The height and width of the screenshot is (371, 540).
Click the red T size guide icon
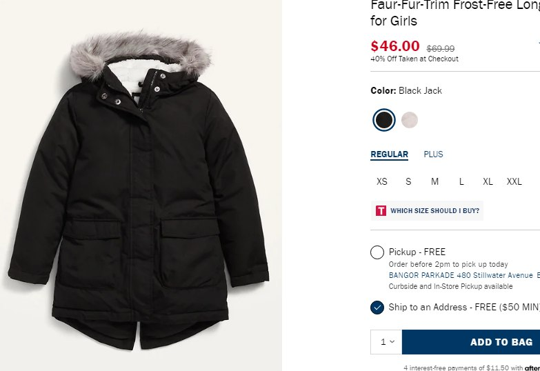[x=381, y=211]
